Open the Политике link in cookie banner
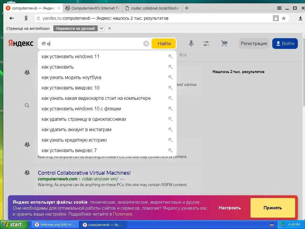The image size is (305, 229). [x=122, y=214]
